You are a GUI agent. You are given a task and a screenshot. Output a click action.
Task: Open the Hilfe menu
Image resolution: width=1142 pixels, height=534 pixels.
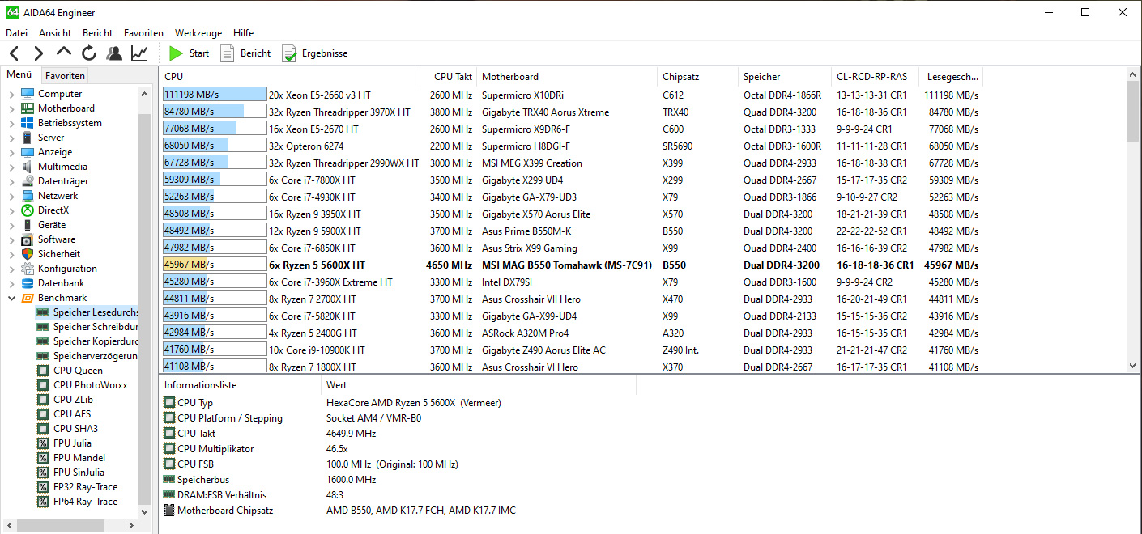pyautogui.click(x=243, y=33)
